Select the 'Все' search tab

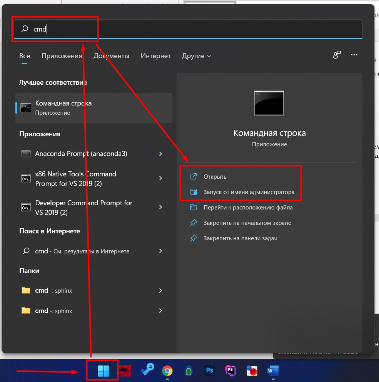24,56
